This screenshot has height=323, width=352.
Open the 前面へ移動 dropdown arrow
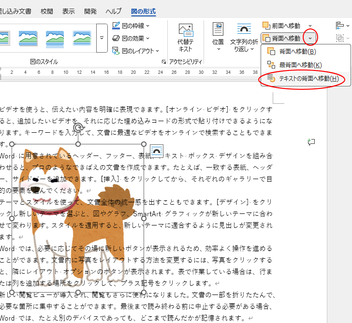click(x=310, y=26)
